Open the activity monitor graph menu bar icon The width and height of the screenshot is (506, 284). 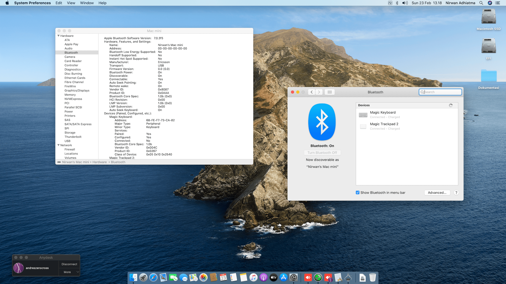pyautogui.click(x=390, y=3)
